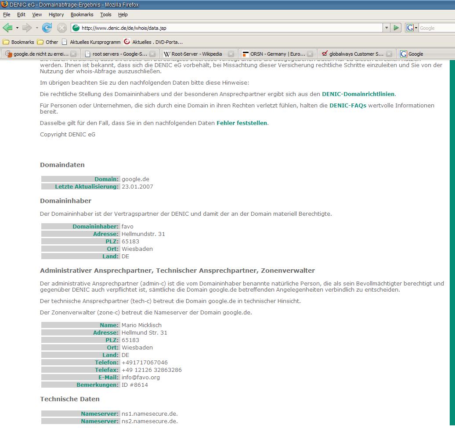Open the Aktuelles . DVD-Porta bookmark
Viewport: 455px width, 428px height.
tap(153, 42)
